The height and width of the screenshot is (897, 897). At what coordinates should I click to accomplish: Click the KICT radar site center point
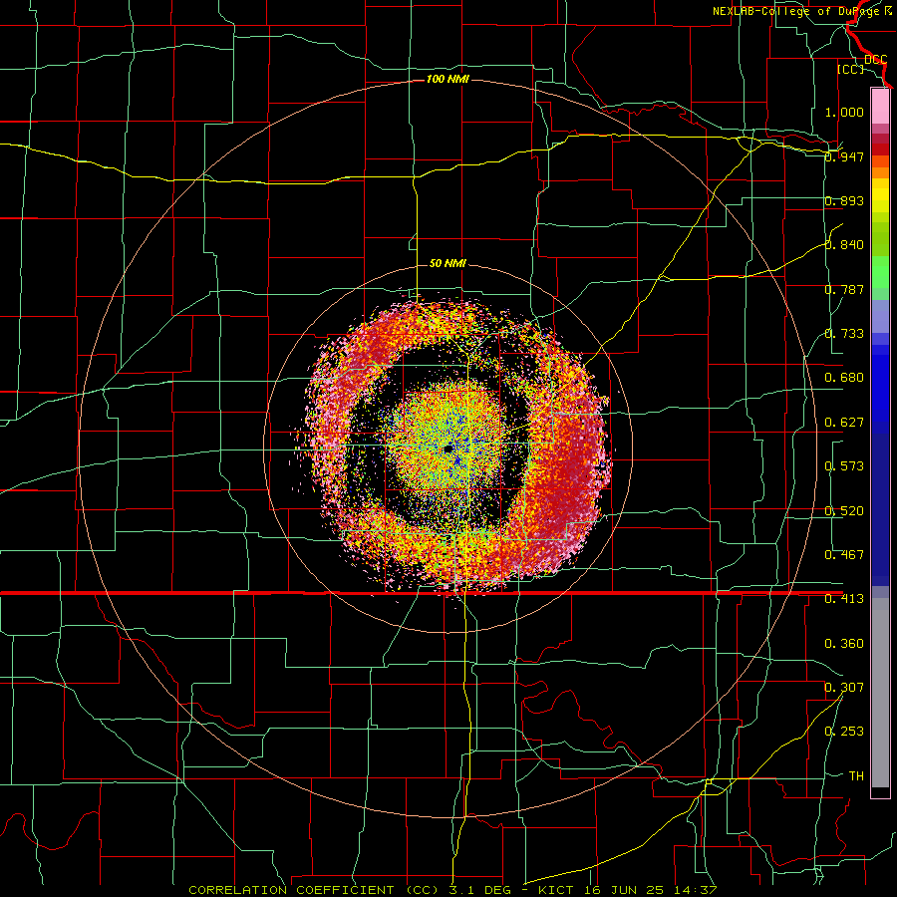pos(448,448)
